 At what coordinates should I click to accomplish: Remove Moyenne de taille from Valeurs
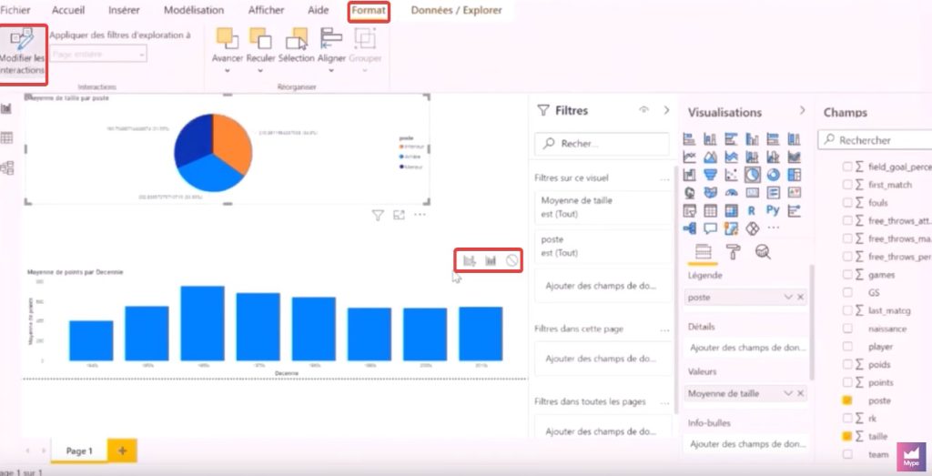[801, 393]
